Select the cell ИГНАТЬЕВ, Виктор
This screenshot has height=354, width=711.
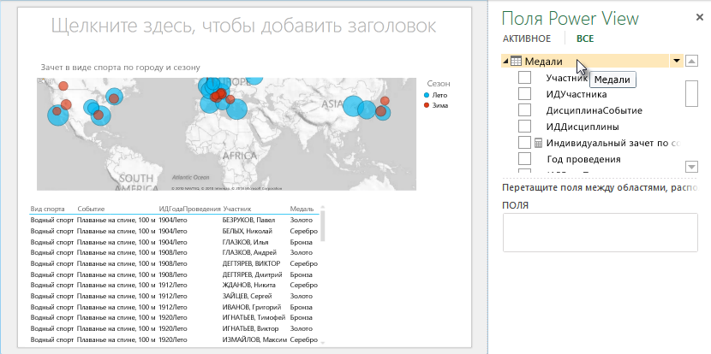click(251, 328)
